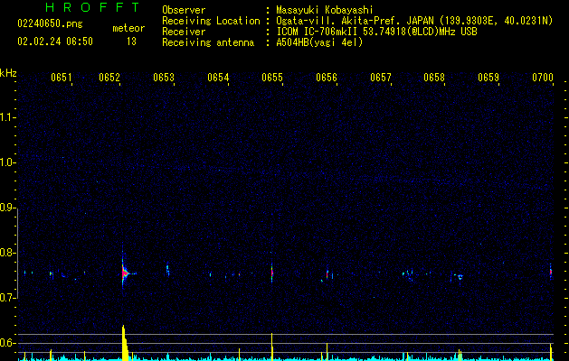Click the 1.1 frequency axis label
This screenshot has width=569, height=361.
[x=7, y=117]
